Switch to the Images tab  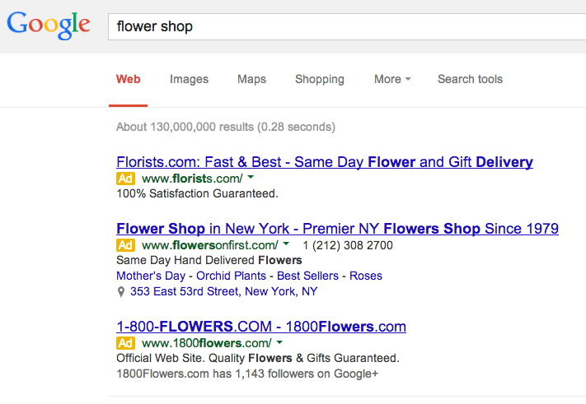click(x=189, y=80)
